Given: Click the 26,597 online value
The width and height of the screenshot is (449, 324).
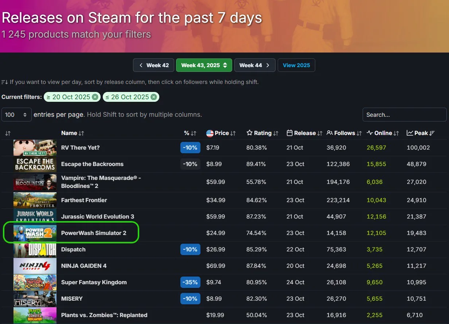Looking at the screenshot, I should coord(376,148).
